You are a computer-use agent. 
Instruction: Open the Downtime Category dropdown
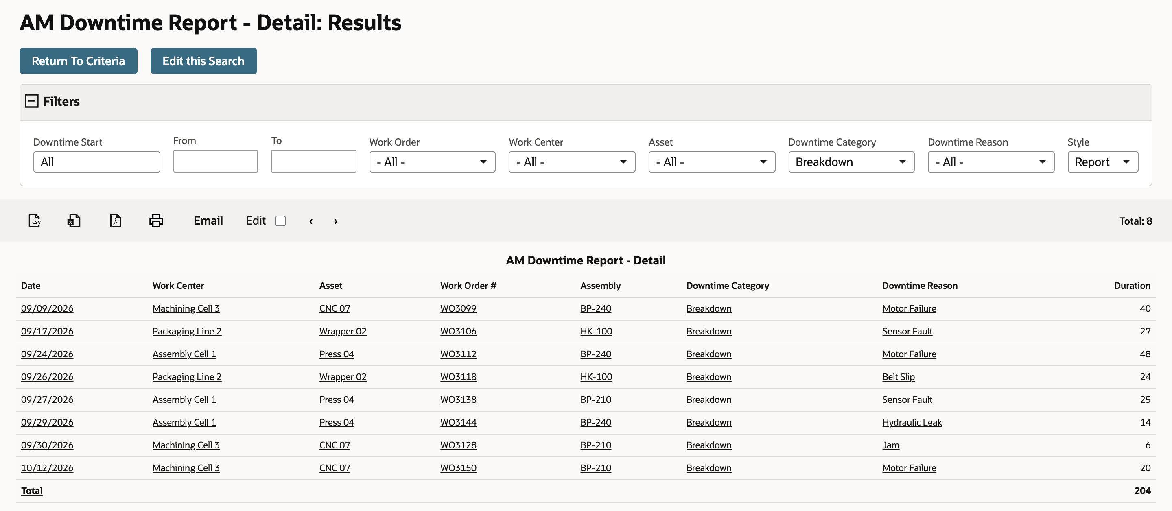click(x=851, y=162)
